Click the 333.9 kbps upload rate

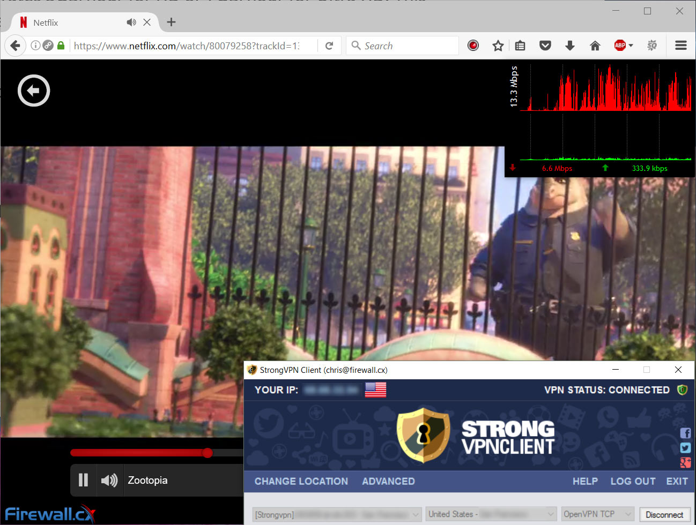pos(649,168)
